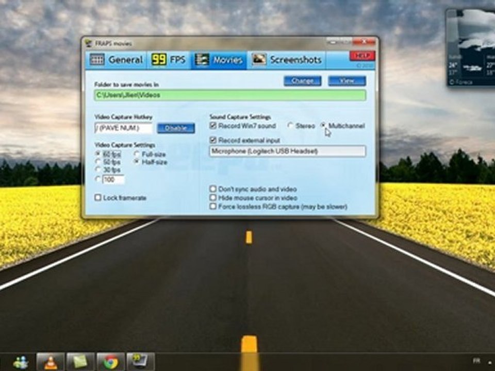
Task: Toggle Record Win7 sound checkbox
Action: point(213,126)
